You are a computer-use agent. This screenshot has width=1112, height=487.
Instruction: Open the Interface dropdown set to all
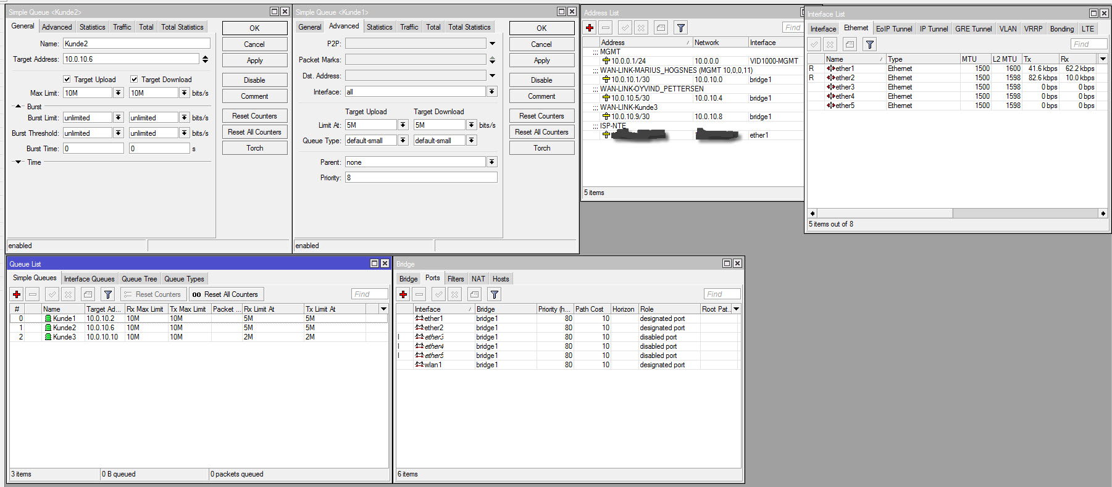tap(491, 92)
